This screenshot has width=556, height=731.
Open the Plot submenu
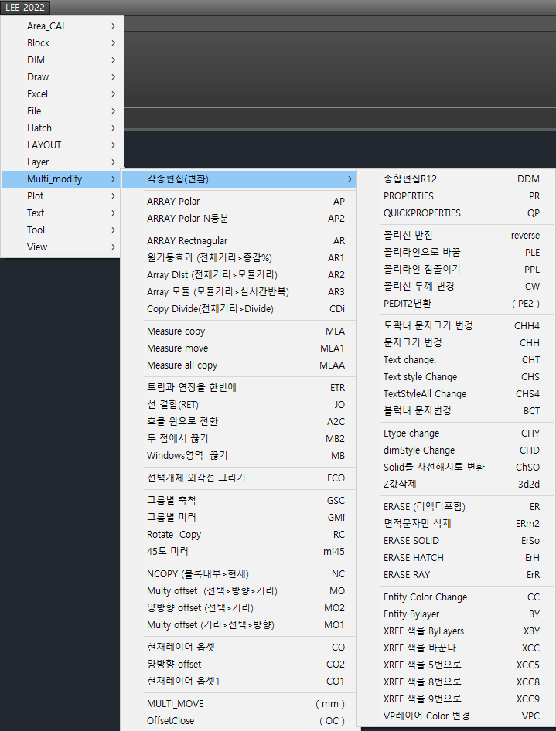(62, 196)
